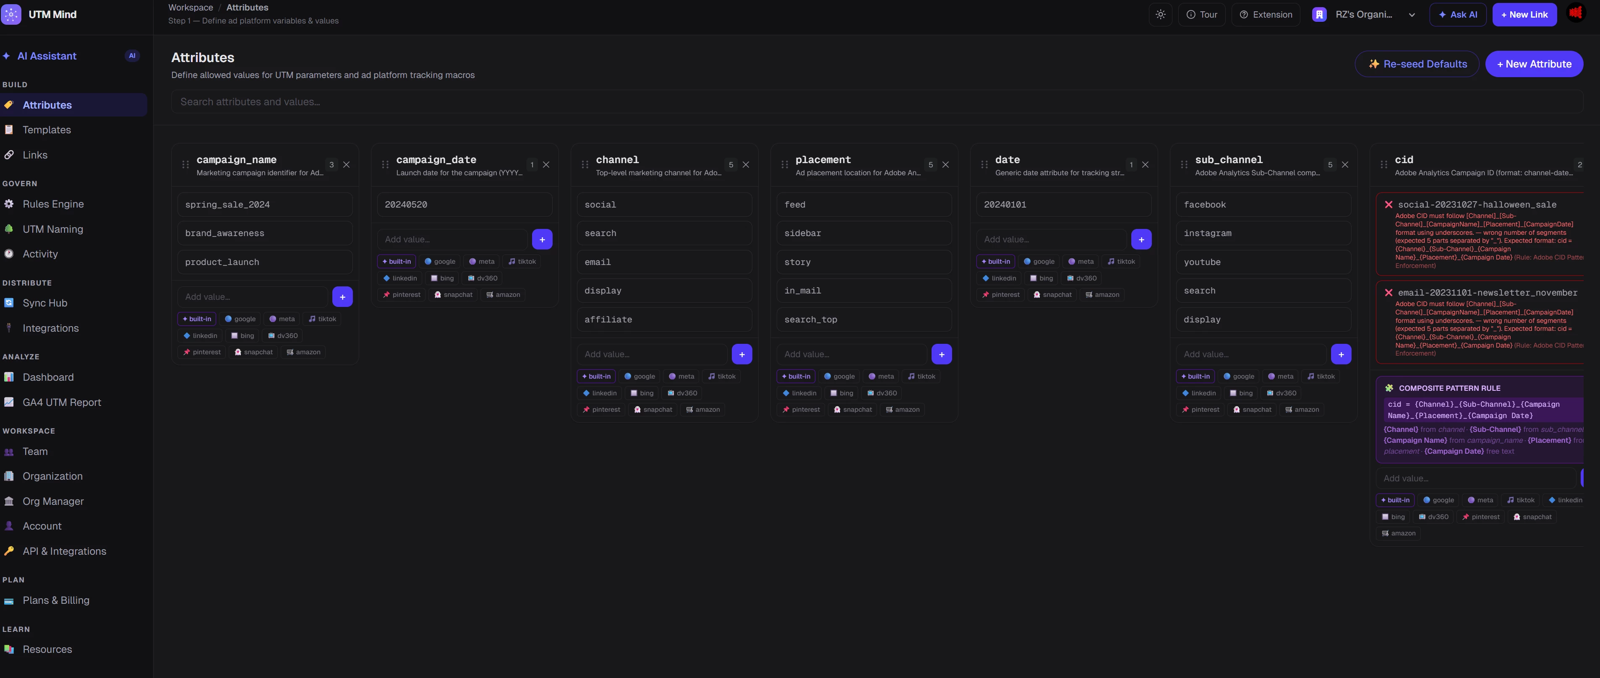Open Rules Engine gear icon in sidebar

9,204
